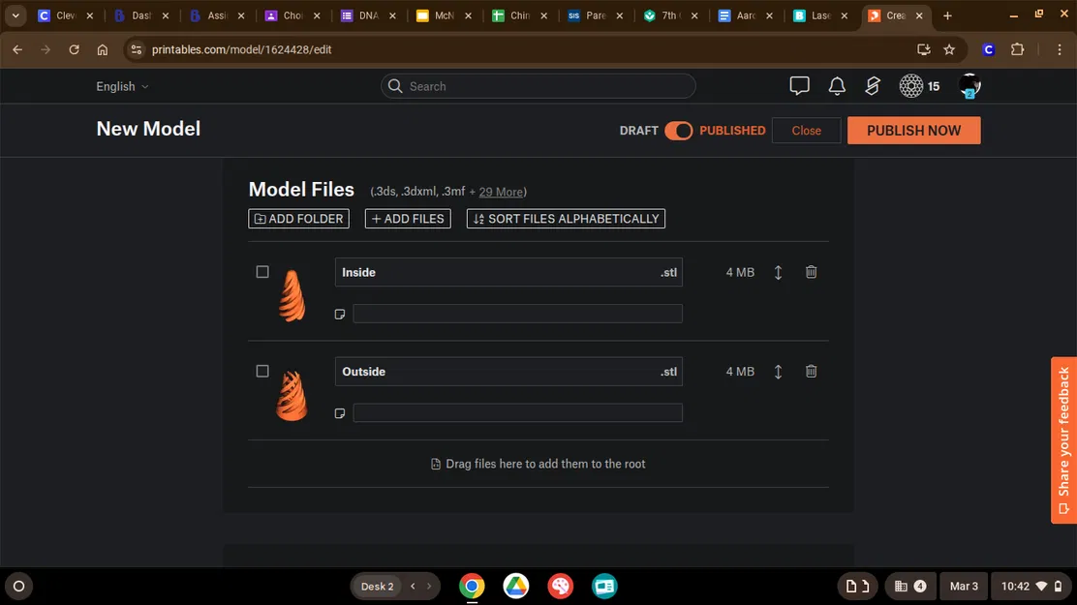Click the note field under Inside
The height and width of the screenshot is (605, 1077).
click(517, 314)
